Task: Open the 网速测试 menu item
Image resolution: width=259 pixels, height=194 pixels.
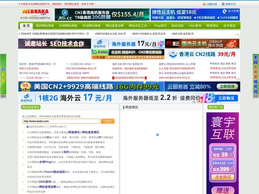Action: [212, 26]
